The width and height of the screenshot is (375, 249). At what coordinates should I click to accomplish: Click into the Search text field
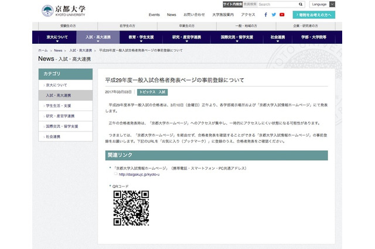tap(277, 4)
